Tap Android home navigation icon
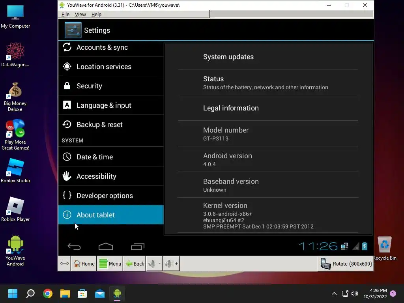 pyautogui.click(x=106, y=247)
